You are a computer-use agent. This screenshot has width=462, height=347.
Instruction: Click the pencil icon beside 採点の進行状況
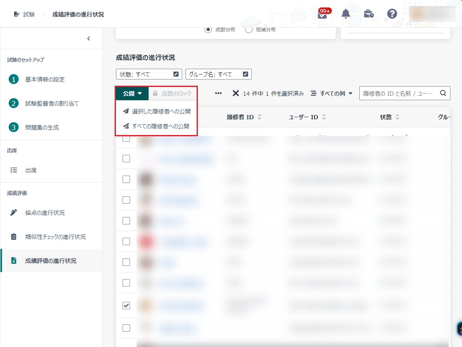[x=14, y=212]
